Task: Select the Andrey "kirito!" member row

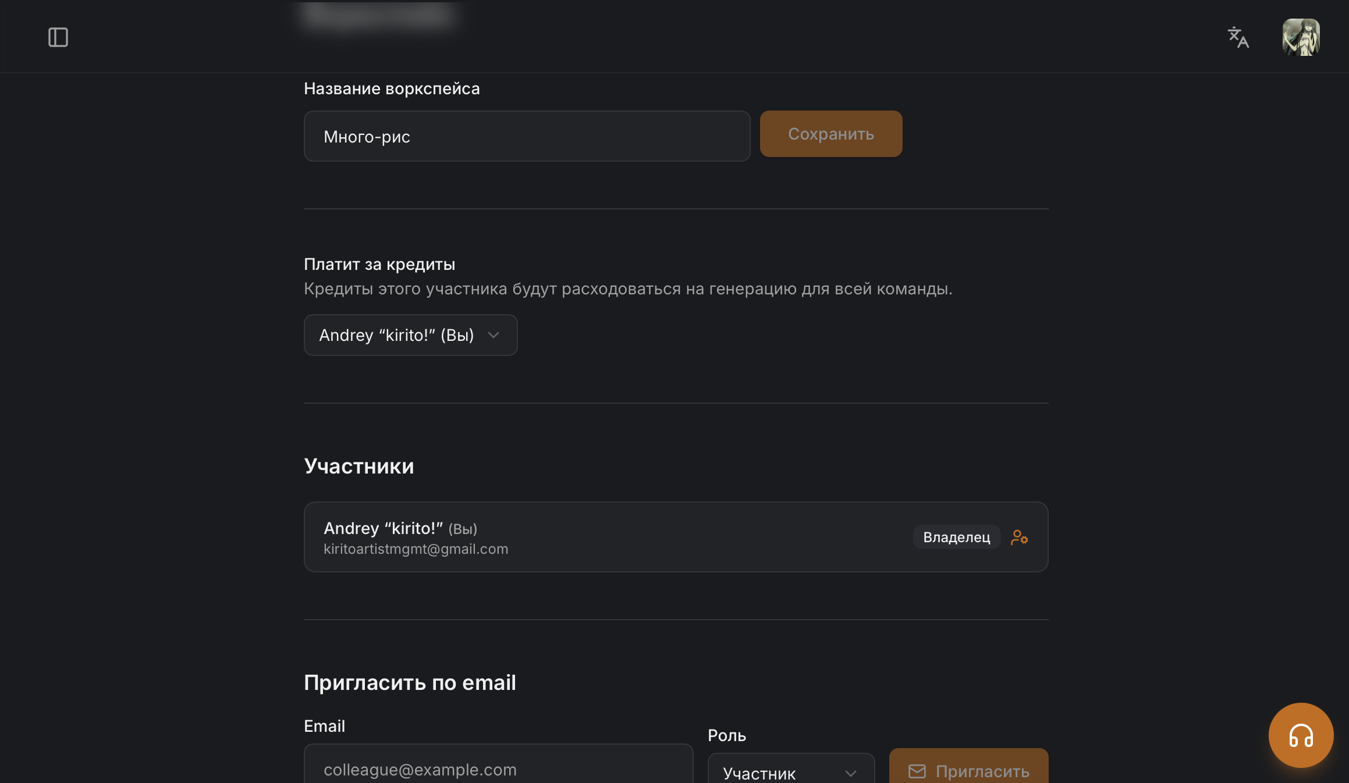Action: click(676, 537)
